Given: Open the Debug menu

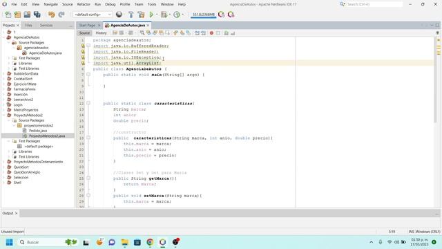Looking at the screenshot, I should 110,4.
